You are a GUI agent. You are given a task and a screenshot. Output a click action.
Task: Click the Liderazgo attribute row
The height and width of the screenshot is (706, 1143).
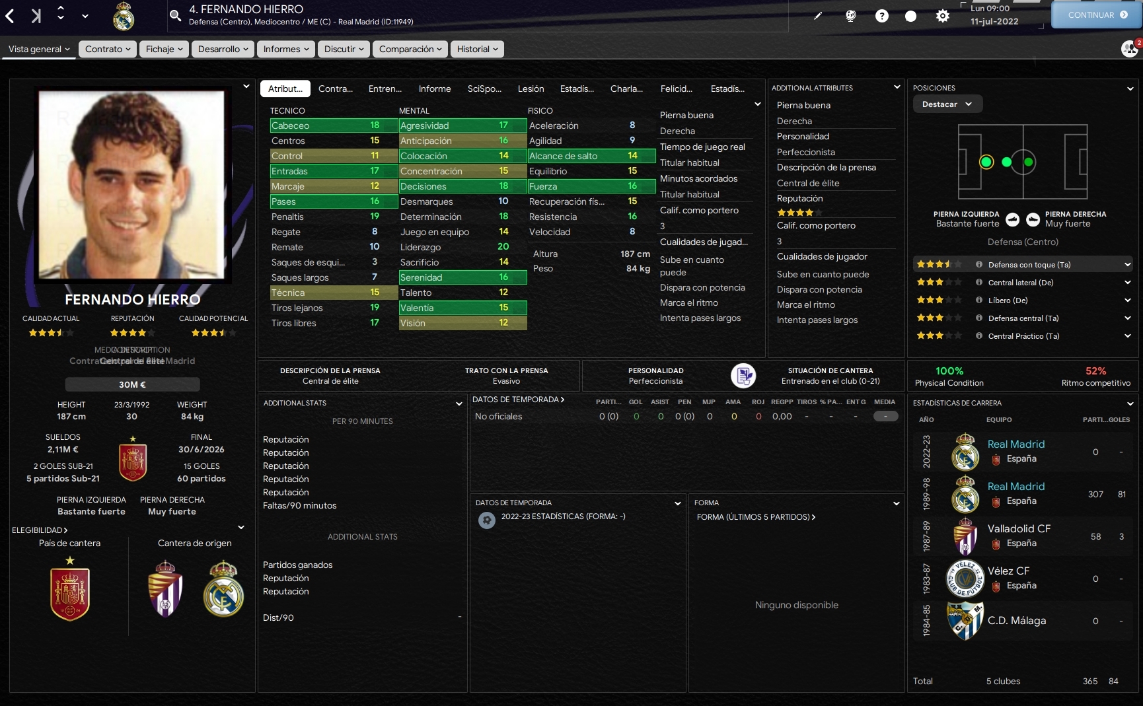pyautogui.click(x=462, y=247)
